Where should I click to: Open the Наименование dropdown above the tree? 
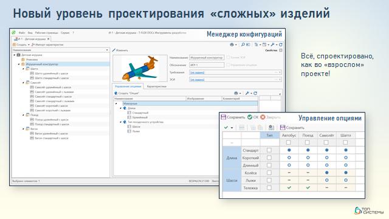107,50
